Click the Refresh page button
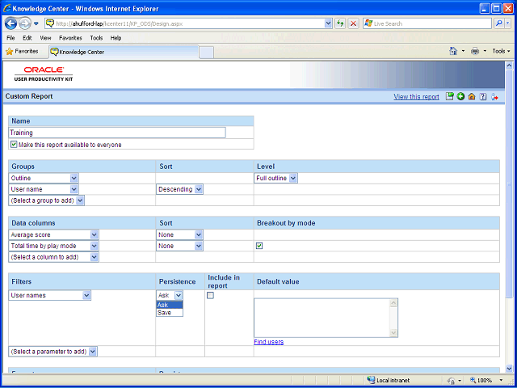517x388 pixels. tap(340, 23)
